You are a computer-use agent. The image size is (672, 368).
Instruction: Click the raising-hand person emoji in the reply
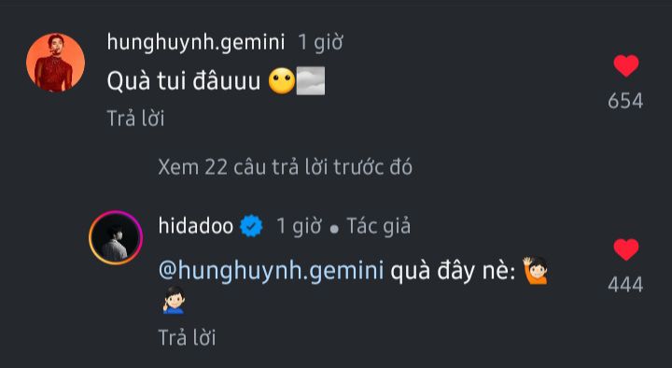click(x=536, y=271)
